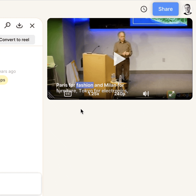
Task: Click highlighted caption word "fashion"
Action: [x=85, y=85]
